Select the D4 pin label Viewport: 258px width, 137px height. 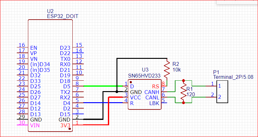point(67,103)
